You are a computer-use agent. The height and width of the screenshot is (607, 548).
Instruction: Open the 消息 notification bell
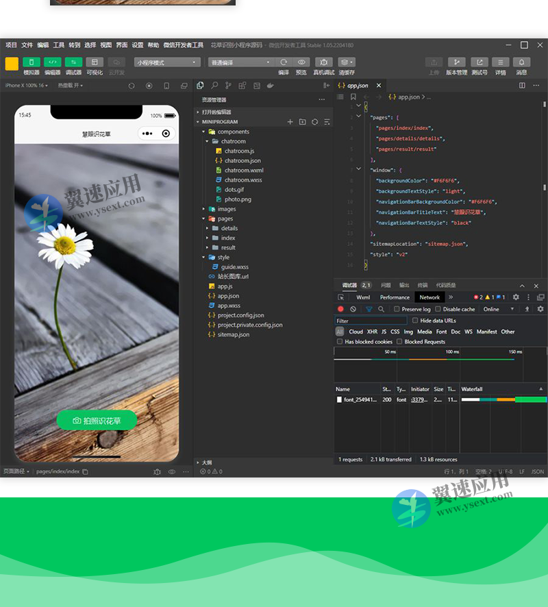coord(521,62)
